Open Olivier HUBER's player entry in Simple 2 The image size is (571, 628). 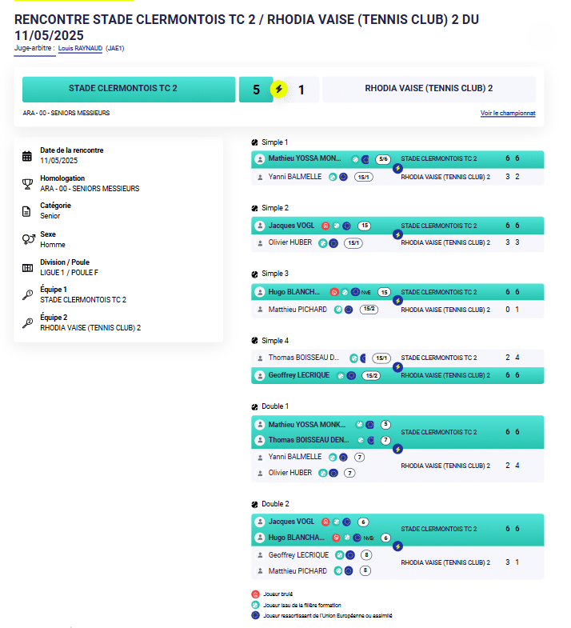pos(290,243)
